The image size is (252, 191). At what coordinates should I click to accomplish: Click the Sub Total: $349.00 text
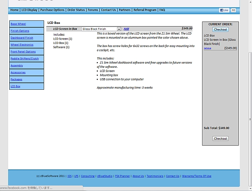point(216,128)
